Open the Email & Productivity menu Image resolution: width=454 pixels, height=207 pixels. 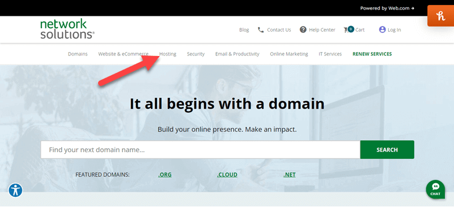click(237, 54)
